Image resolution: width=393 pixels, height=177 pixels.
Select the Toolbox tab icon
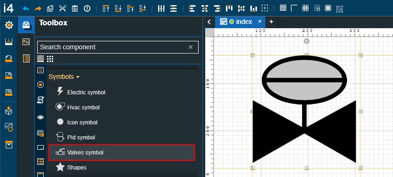coord(26,25)
